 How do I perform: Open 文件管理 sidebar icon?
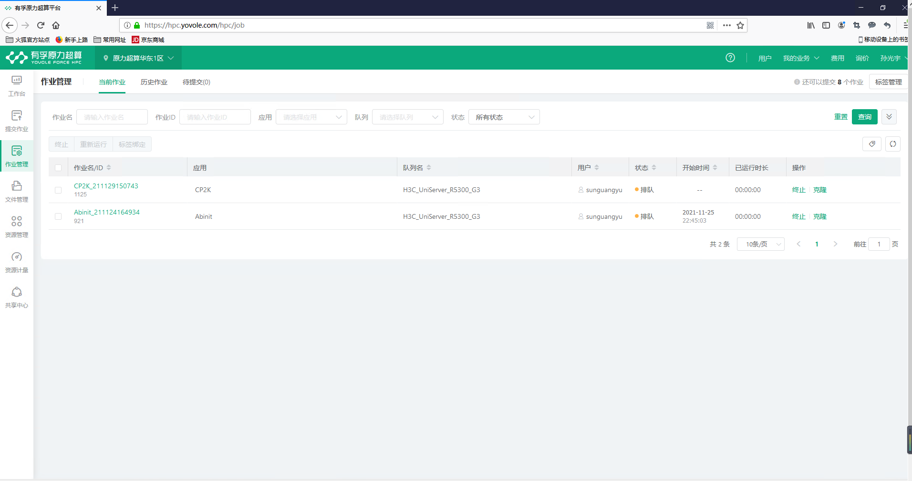(17, 192)
